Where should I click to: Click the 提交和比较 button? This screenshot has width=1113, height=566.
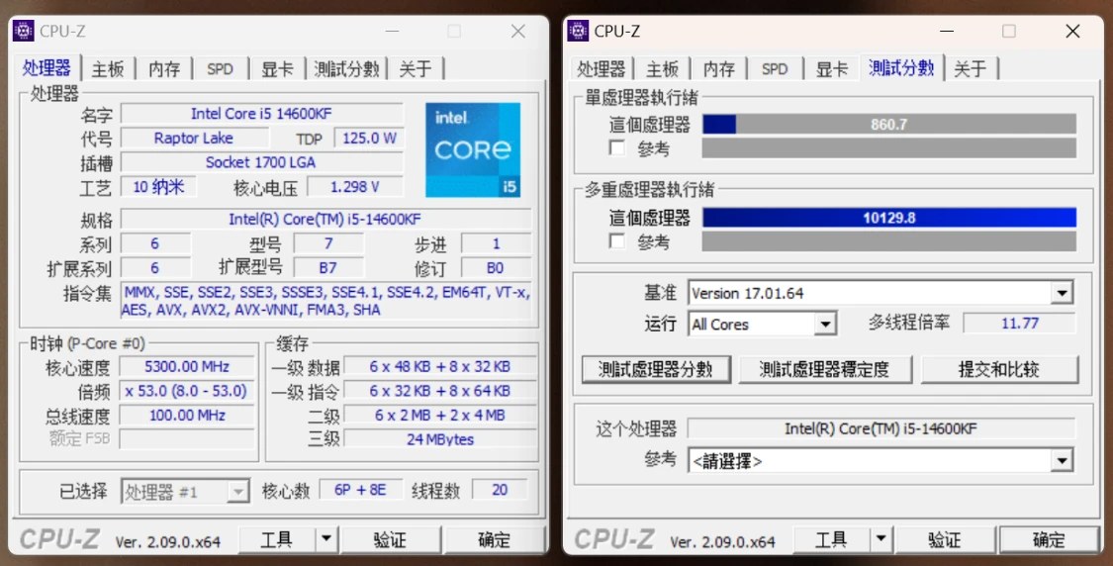[999, 369]
